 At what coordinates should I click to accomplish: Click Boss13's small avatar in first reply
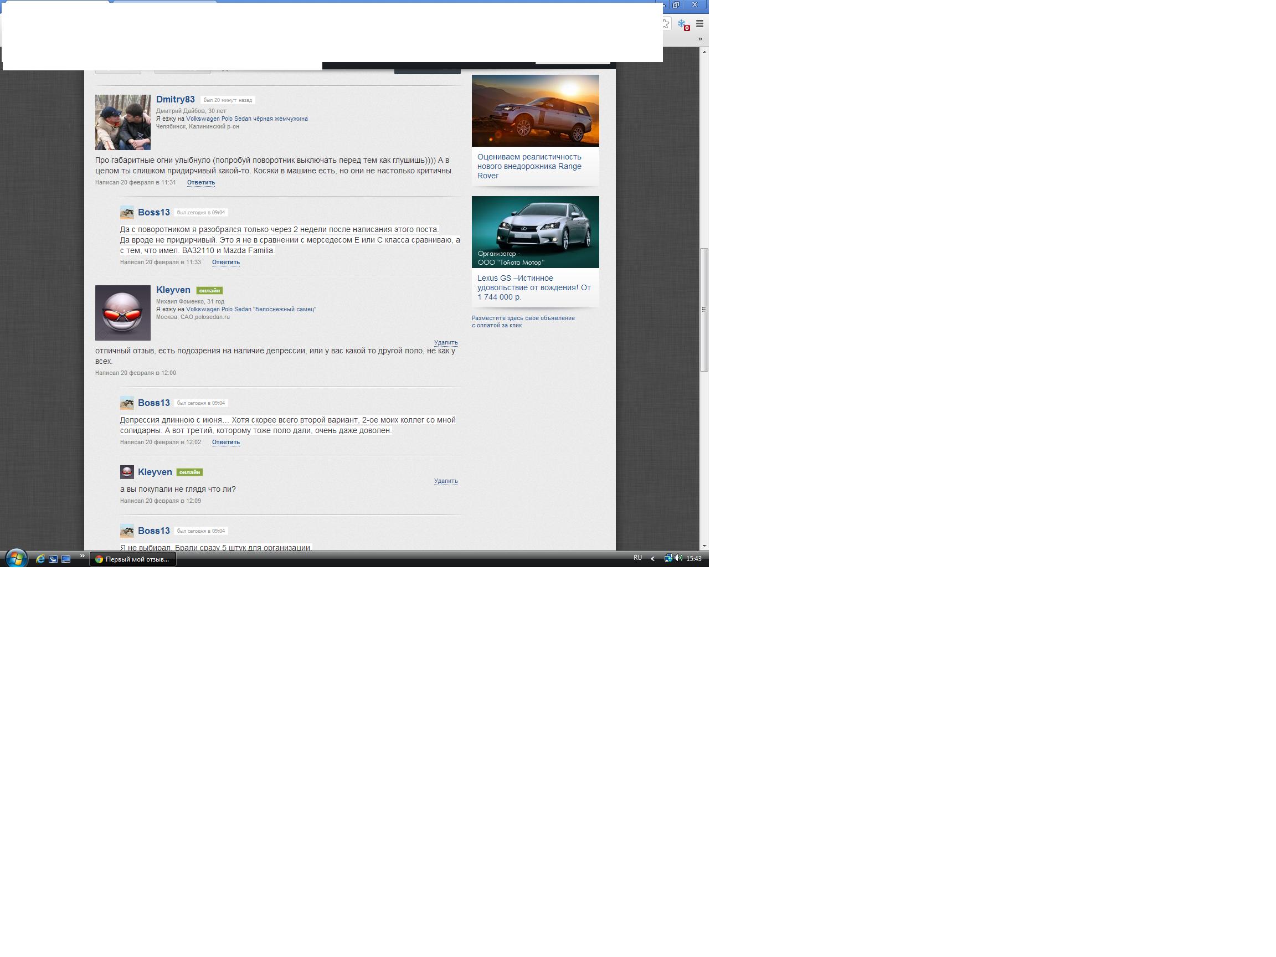(x=127, y=212)
